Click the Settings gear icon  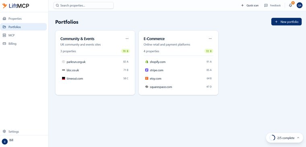point(4,132)
